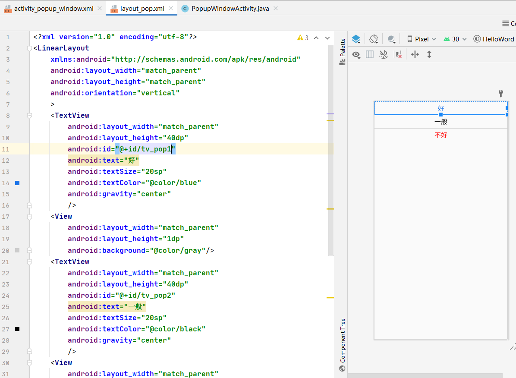Click the gray color swatch on line 20
Screen dimensions: 516x378
(17, 250)
